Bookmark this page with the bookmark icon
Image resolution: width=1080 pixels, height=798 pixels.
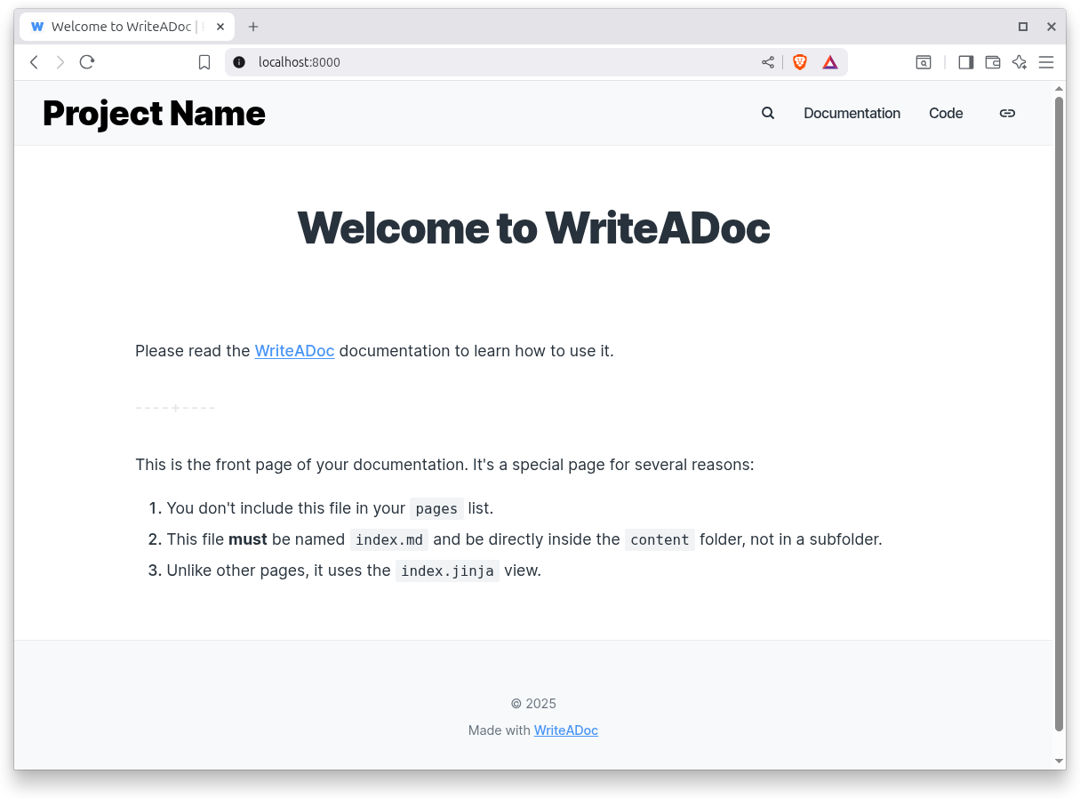204,62
